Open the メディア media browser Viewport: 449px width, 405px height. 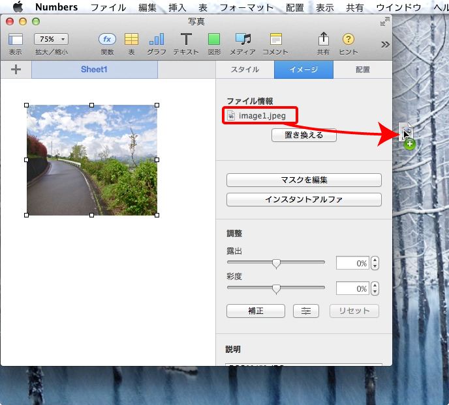coord(243,39)
